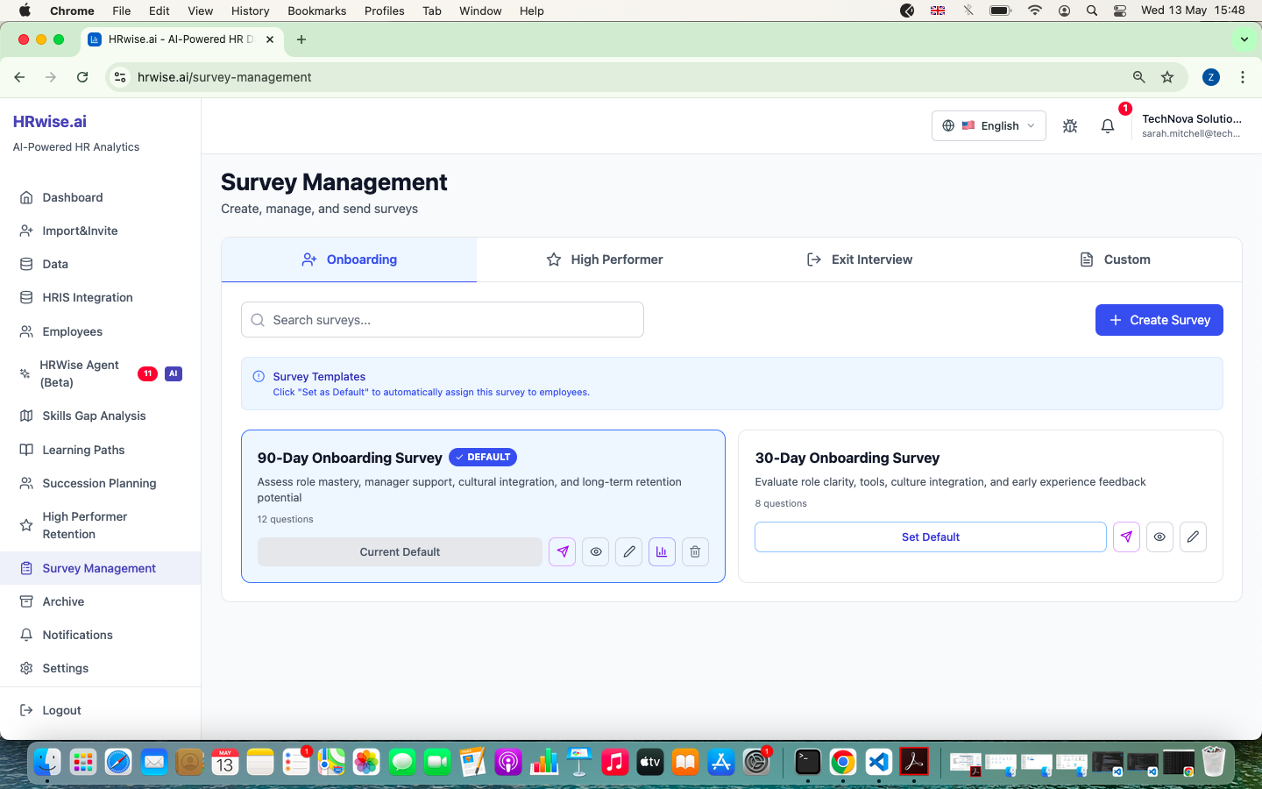Edit the 90-Day Onboarding Survey pencil icon
This screenshot has width=1262, height=789.
(629, 552)
